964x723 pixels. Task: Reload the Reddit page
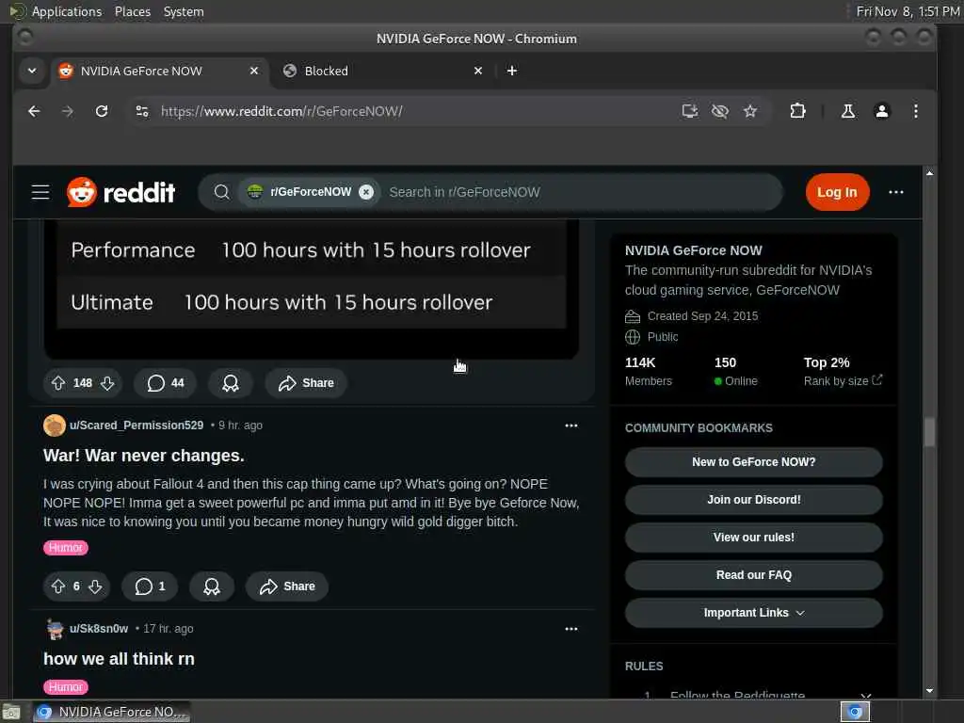(x=102, y=111)
